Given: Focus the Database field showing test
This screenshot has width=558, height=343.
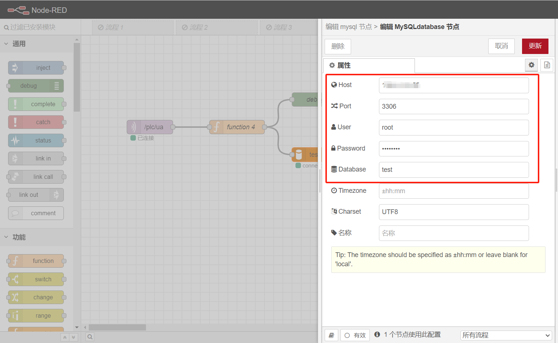Looking at the screenshot, I should tap(454, 170).
